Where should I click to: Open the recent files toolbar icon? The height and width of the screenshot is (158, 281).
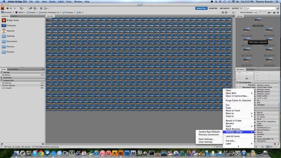pos(22,8)
